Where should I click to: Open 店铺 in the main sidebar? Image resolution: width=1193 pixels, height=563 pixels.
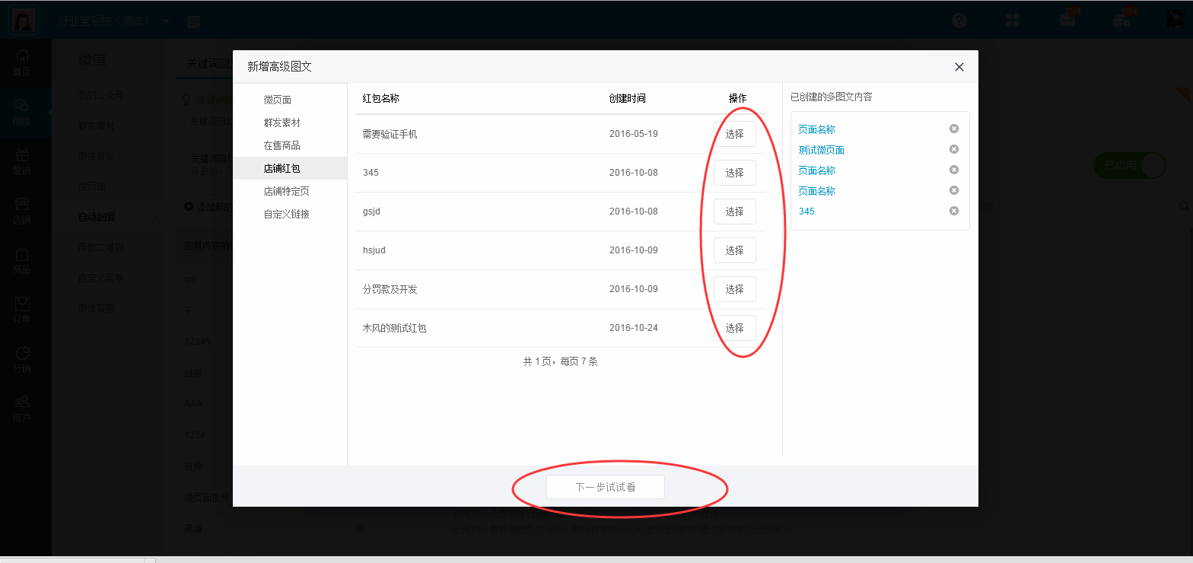coord(22,211)
